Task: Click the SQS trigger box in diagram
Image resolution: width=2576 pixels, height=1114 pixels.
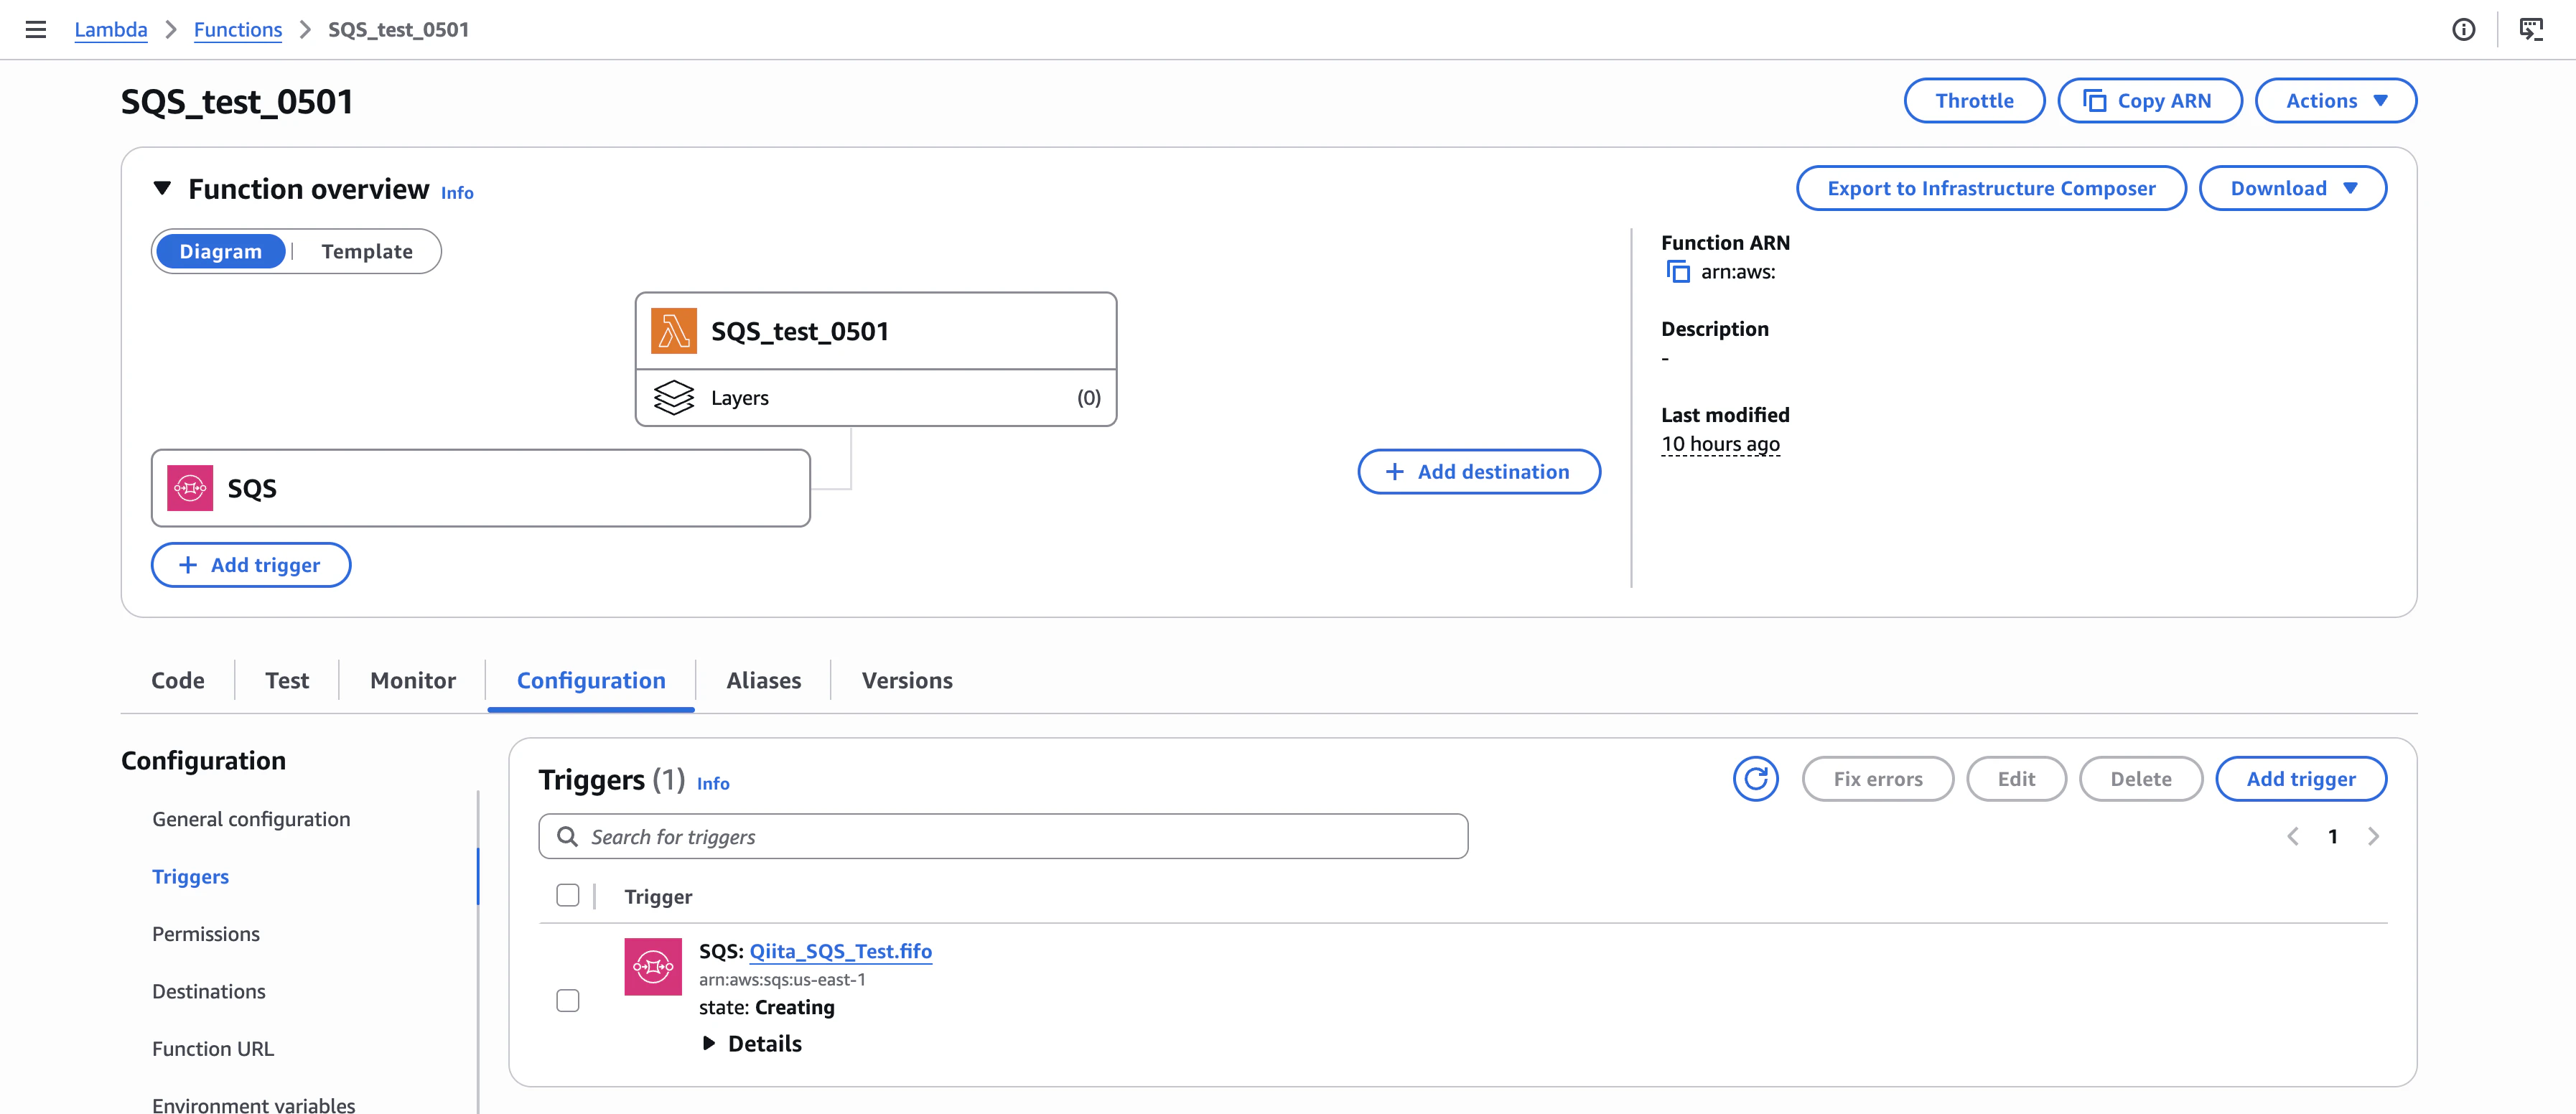Action: tap(481, 488)
